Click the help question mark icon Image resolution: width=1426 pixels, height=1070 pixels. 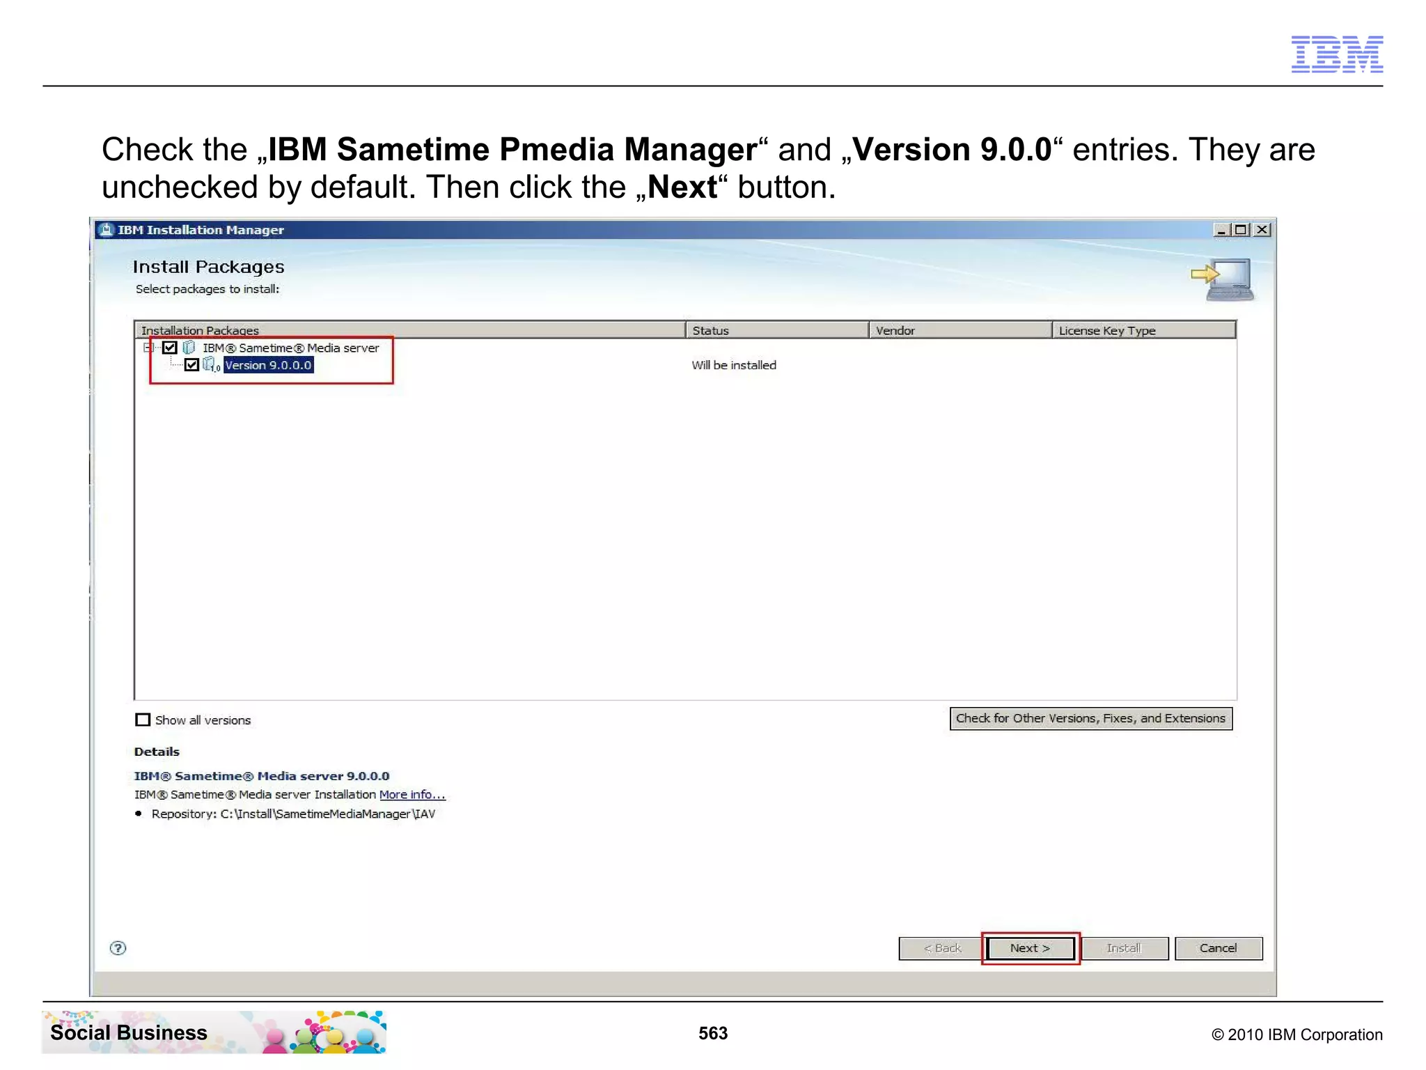point(118,947)
